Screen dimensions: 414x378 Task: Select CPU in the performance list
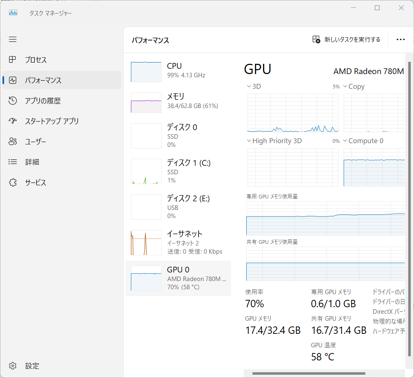[178, 71]
